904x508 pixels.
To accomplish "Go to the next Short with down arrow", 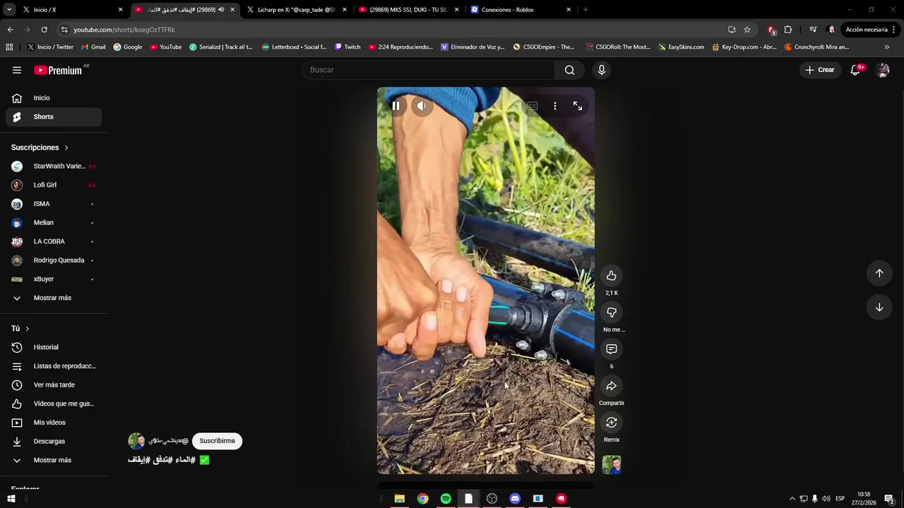I will pos(879,307).
